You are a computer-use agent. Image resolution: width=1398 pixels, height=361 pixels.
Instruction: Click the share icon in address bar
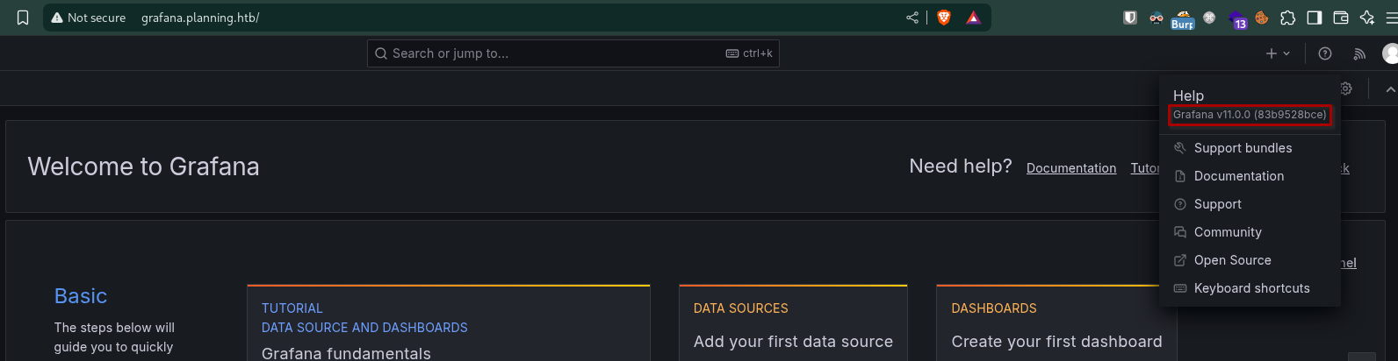912,18
